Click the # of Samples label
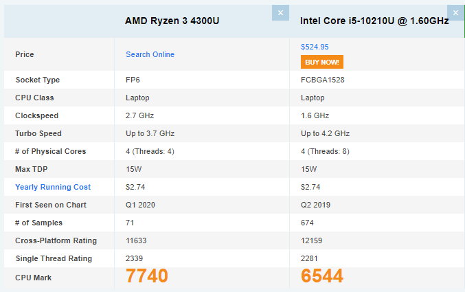Image resolution: width=465 pixels, height=292 pixels. tap(39, 223)
